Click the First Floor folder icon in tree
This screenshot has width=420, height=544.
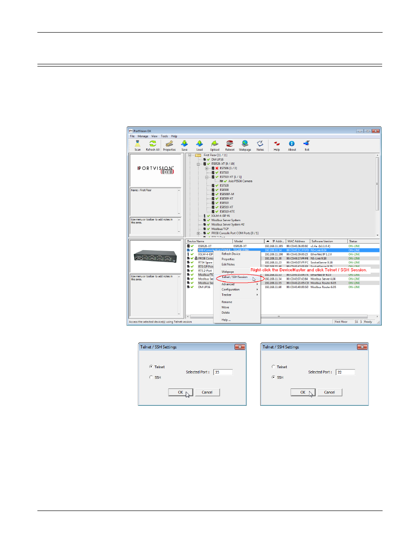(198, 155)
